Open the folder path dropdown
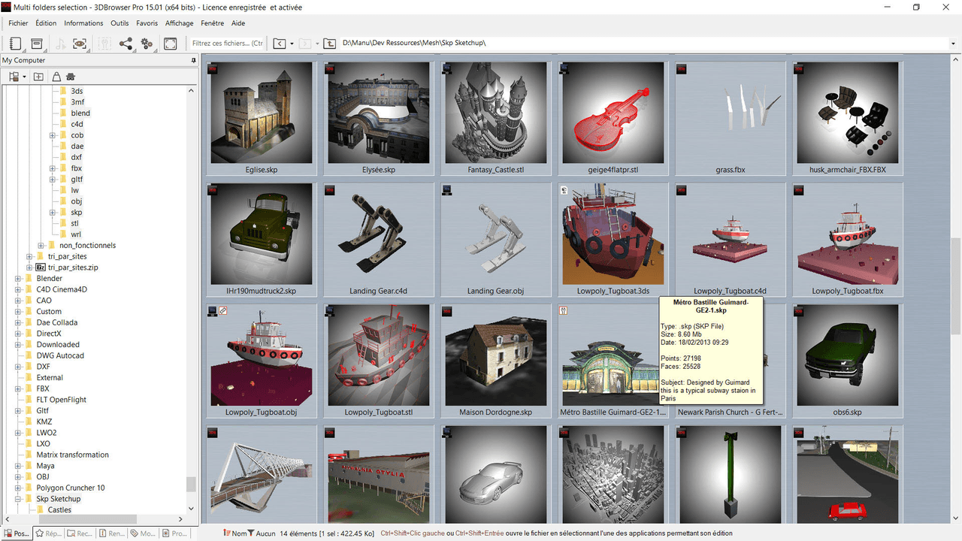962x541 pixels. click(953, 44)
